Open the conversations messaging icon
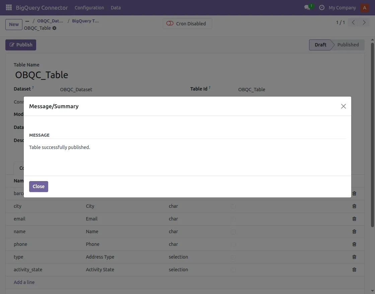Image resolution: width=375 pixels, height=294 pixels. point(307,7)
